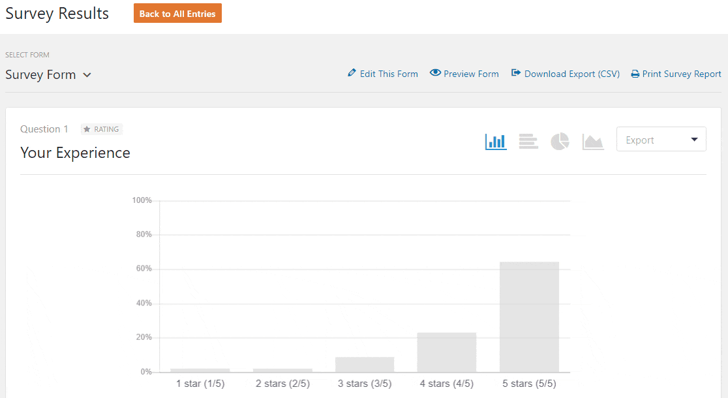Click the Your Experience question title
This screenshot has height=398, width=728.
75,153
